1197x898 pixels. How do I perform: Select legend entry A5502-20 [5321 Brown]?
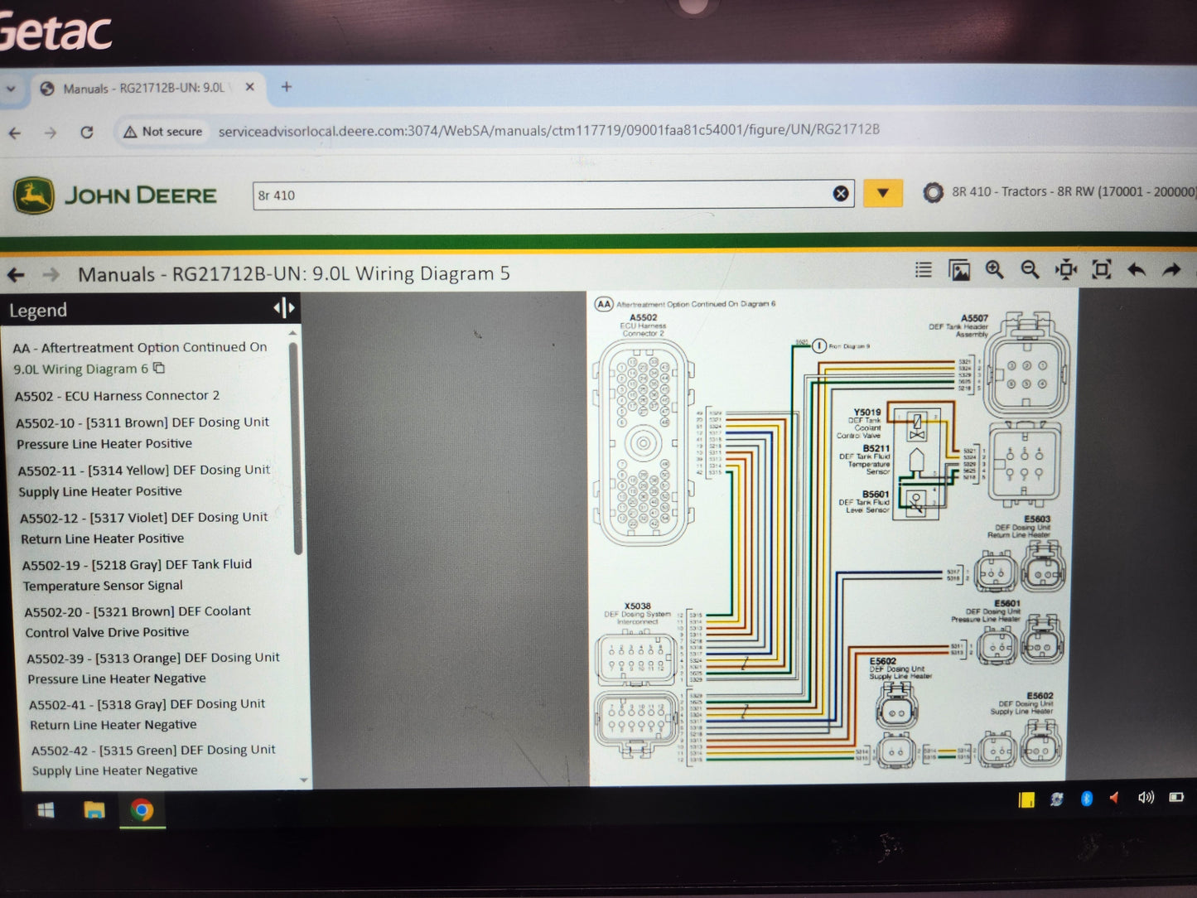(138, 621)
